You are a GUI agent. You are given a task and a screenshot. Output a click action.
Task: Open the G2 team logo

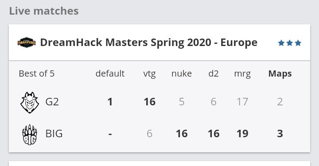pyautogui.click(x=30, y=102)
